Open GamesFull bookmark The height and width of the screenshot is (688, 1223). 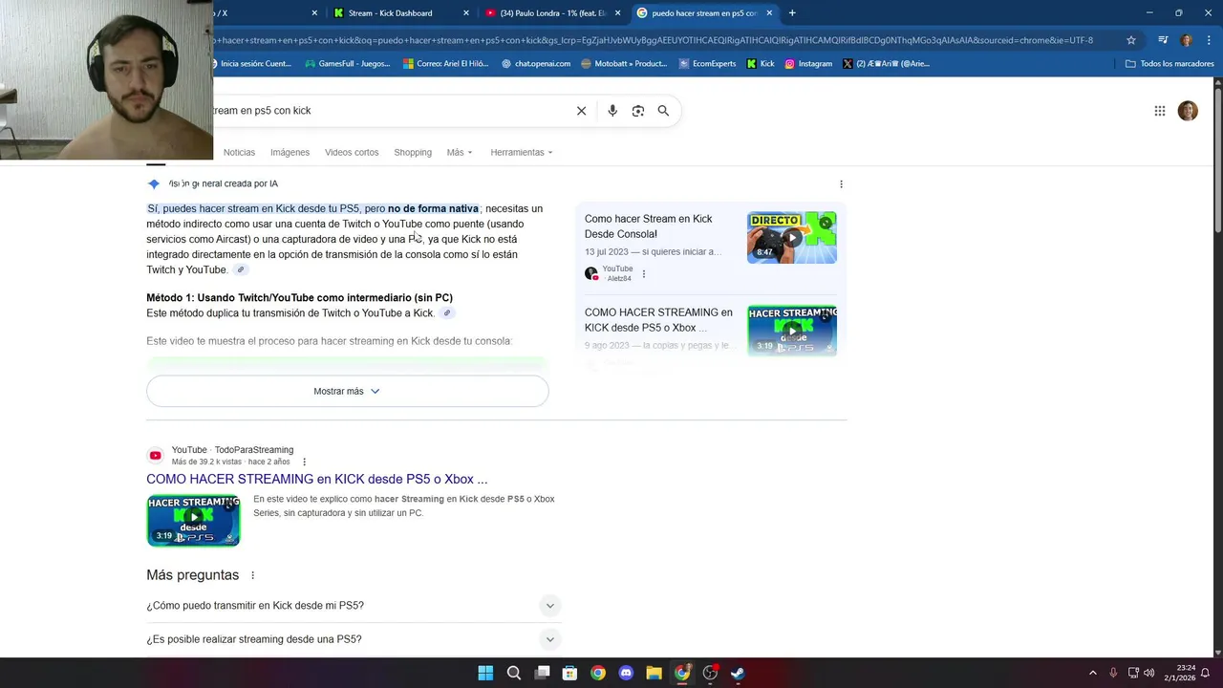[348, 64]
